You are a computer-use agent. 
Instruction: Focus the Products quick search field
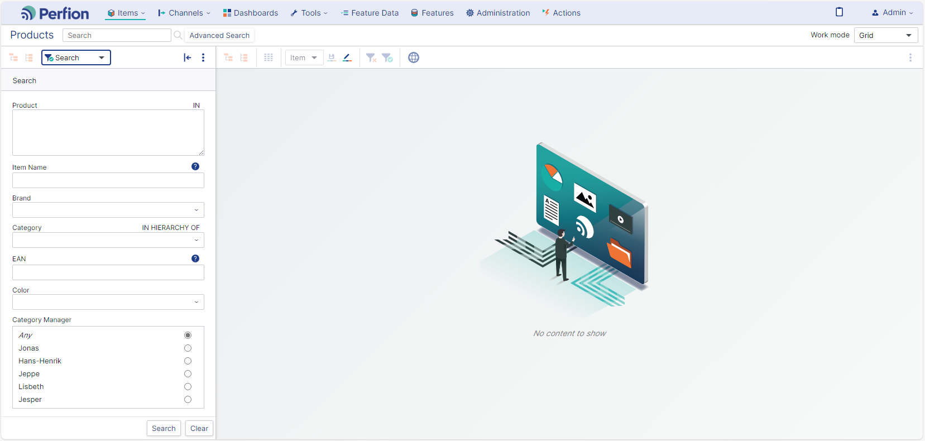[117, 35]
